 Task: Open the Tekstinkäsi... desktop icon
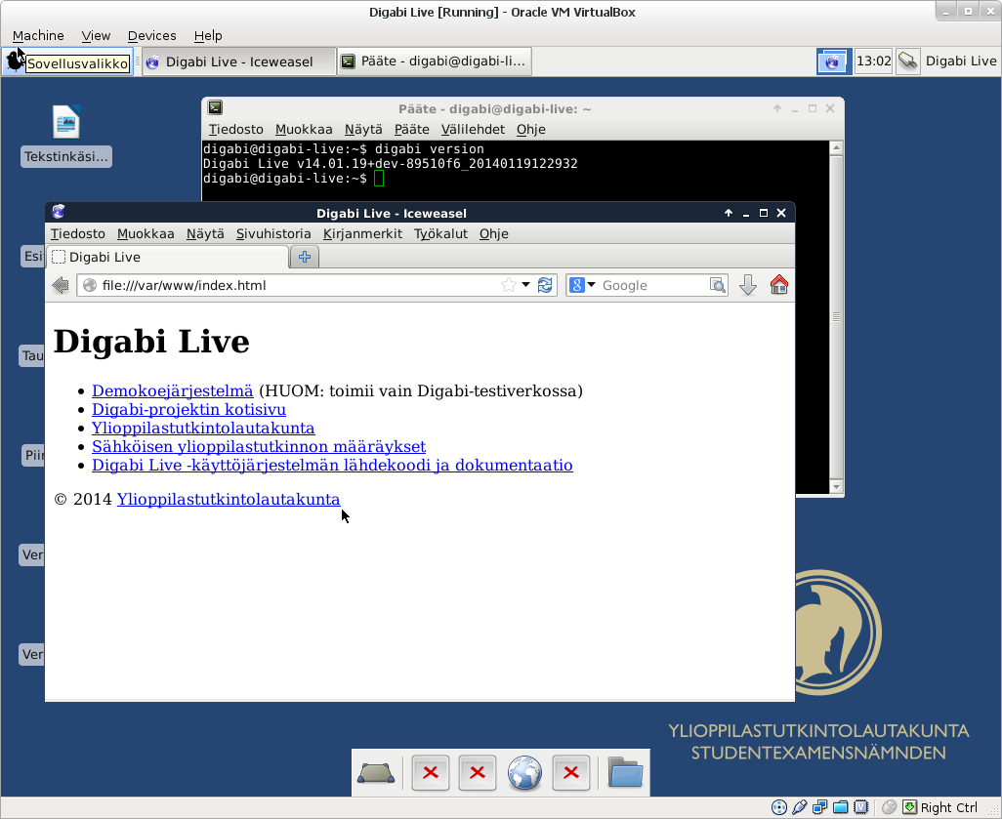pos(66,137)
